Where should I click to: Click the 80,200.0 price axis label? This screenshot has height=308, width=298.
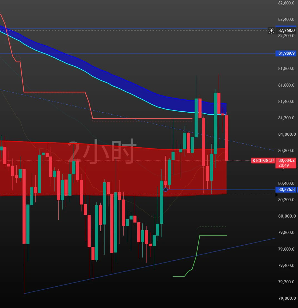click(x=286, y=200)
